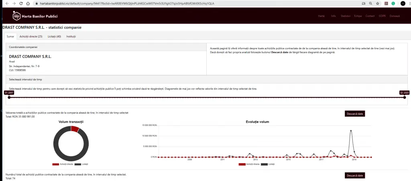Open the Info navigation link
The height and width of the screenshot is (181, 411).
point(334,16)
